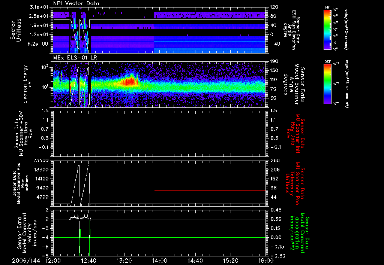Screen dimensions: 384x265
Task: Click the -8 velocity tick label
Action: [46, 256]
